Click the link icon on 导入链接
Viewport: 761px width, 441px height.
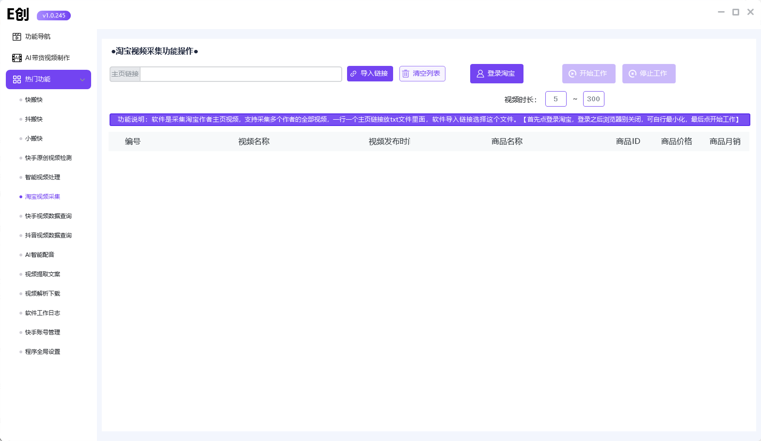[354, 74]
